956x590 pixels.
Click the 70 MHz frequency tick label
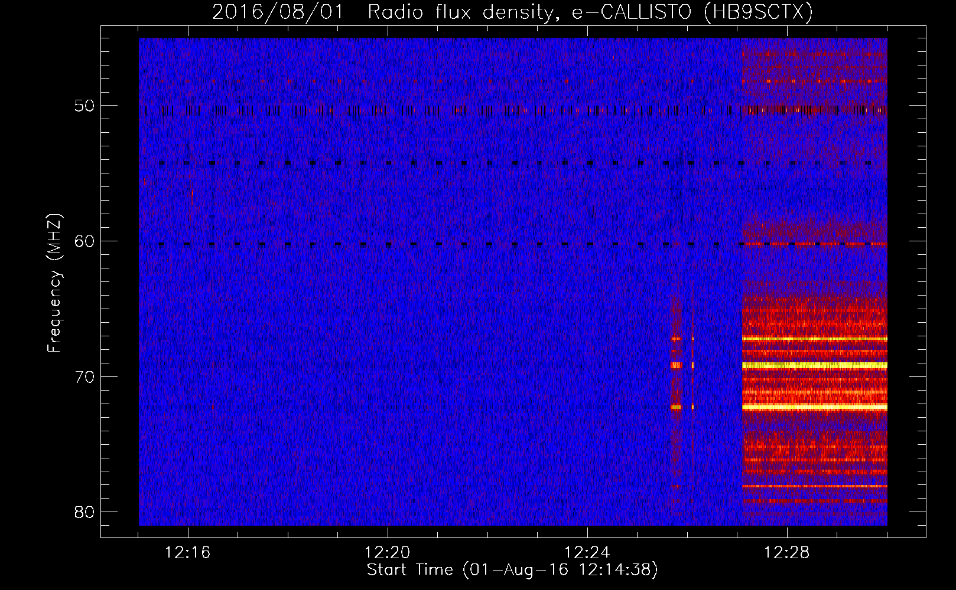point(84,377)
